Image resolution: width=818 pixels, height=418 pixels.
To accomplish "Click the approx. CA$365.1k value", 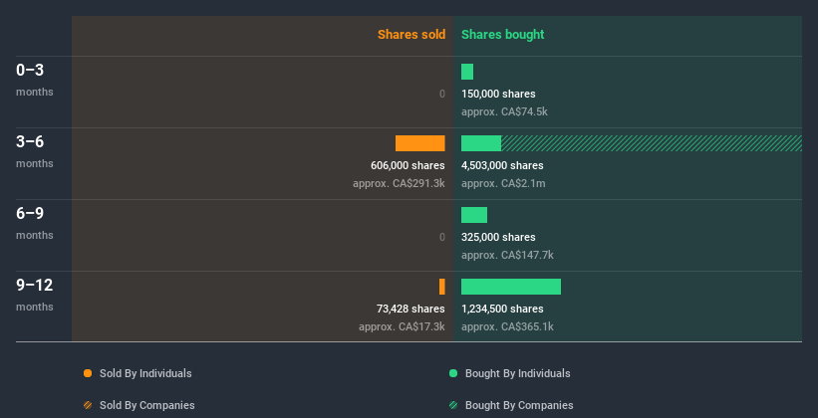I will [507, 326].
